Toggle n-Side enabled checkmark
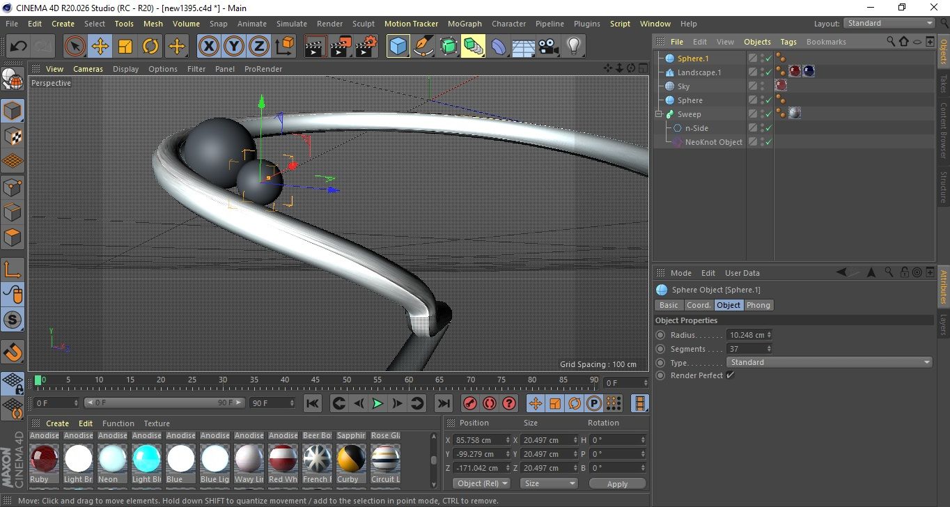 pos(769,128)
